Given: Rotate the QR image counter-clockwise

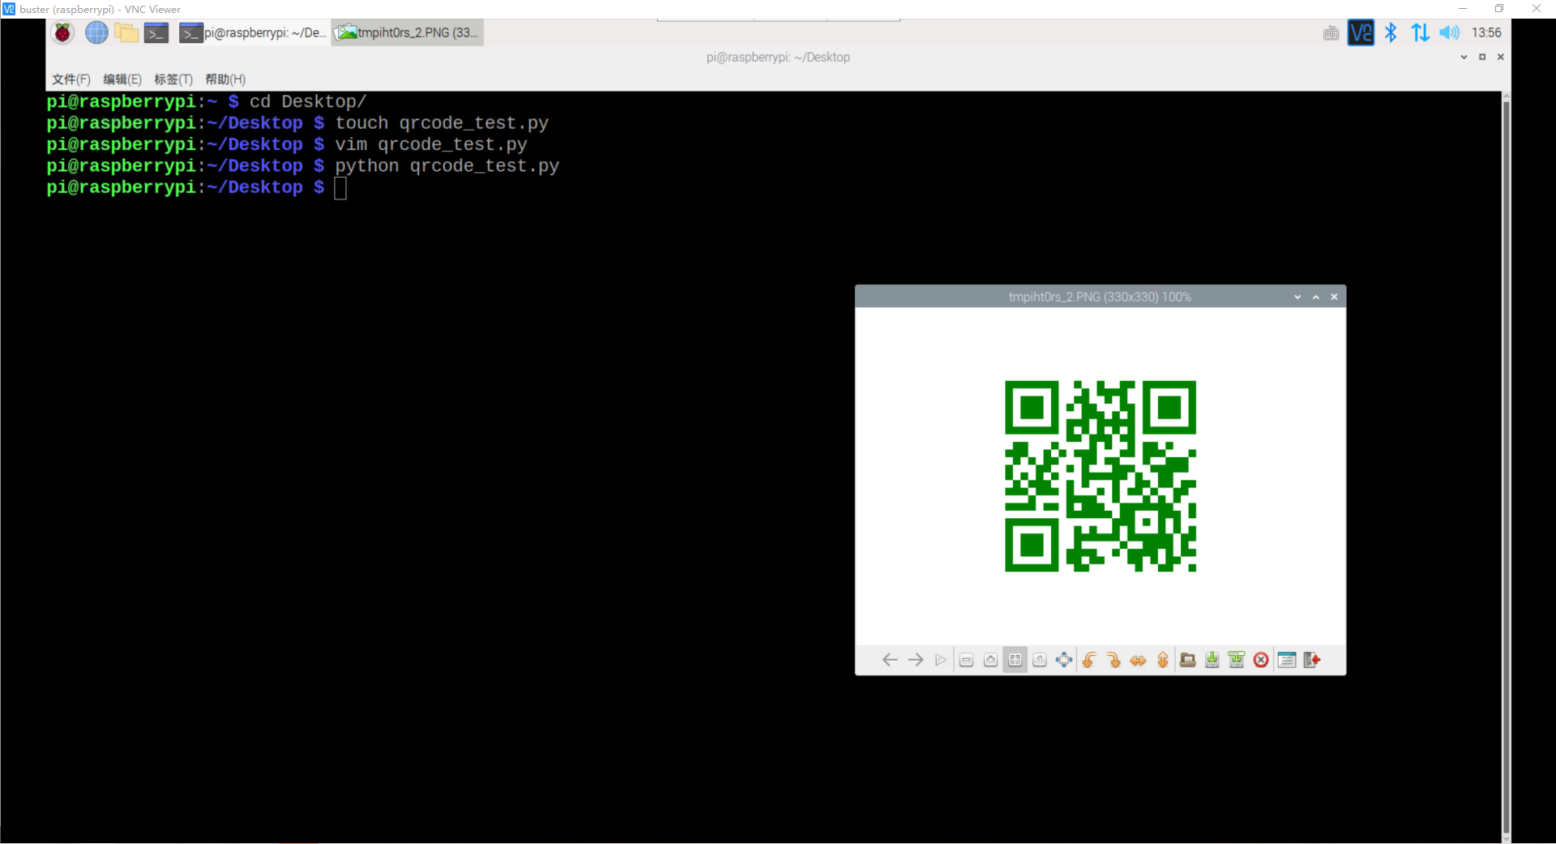Looking at the screenshot, I should [1089, 660].
